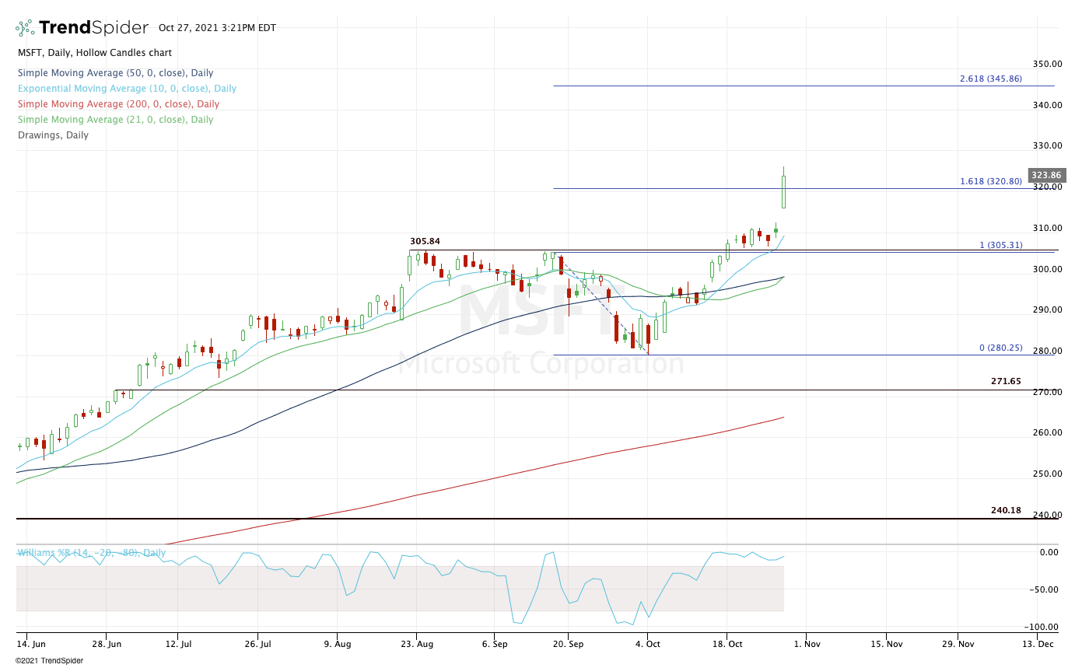
Task: Click the 1. Nov date label
Action: (805, 644)
